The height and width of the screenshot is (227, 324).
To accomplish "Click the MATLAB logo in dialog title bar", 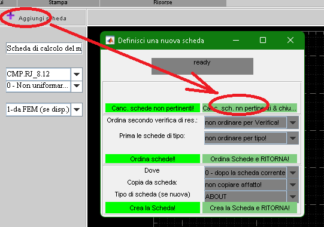I will [x=110, y=40].
